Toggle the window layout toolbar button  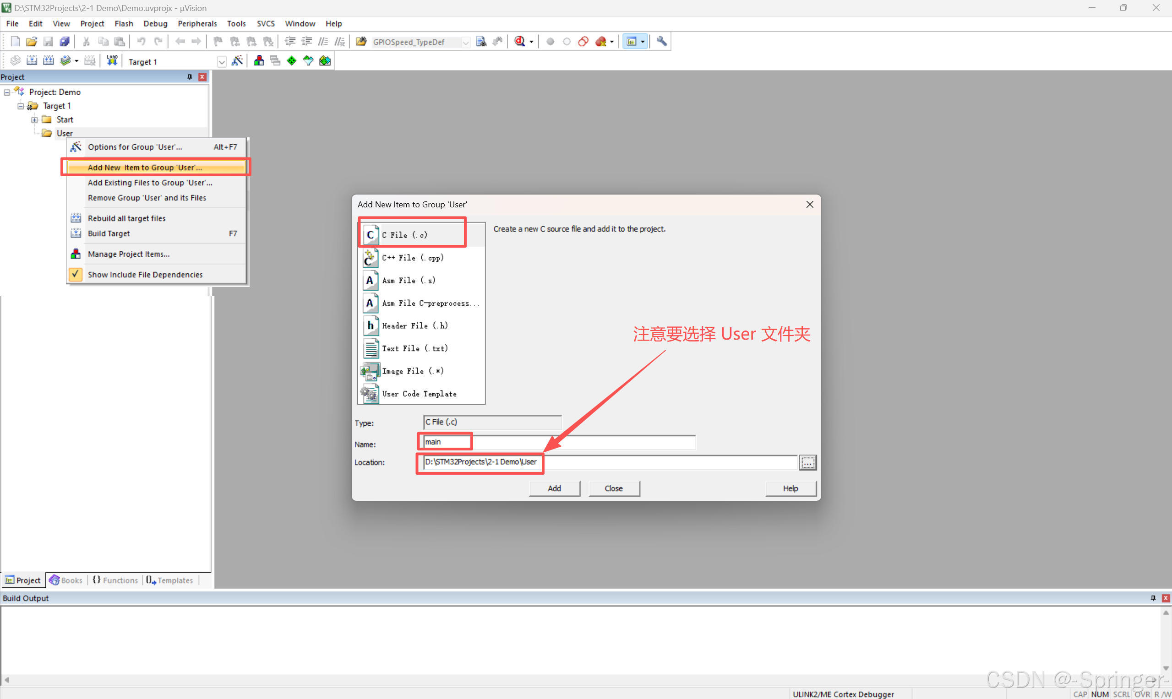tap(631, 42)
